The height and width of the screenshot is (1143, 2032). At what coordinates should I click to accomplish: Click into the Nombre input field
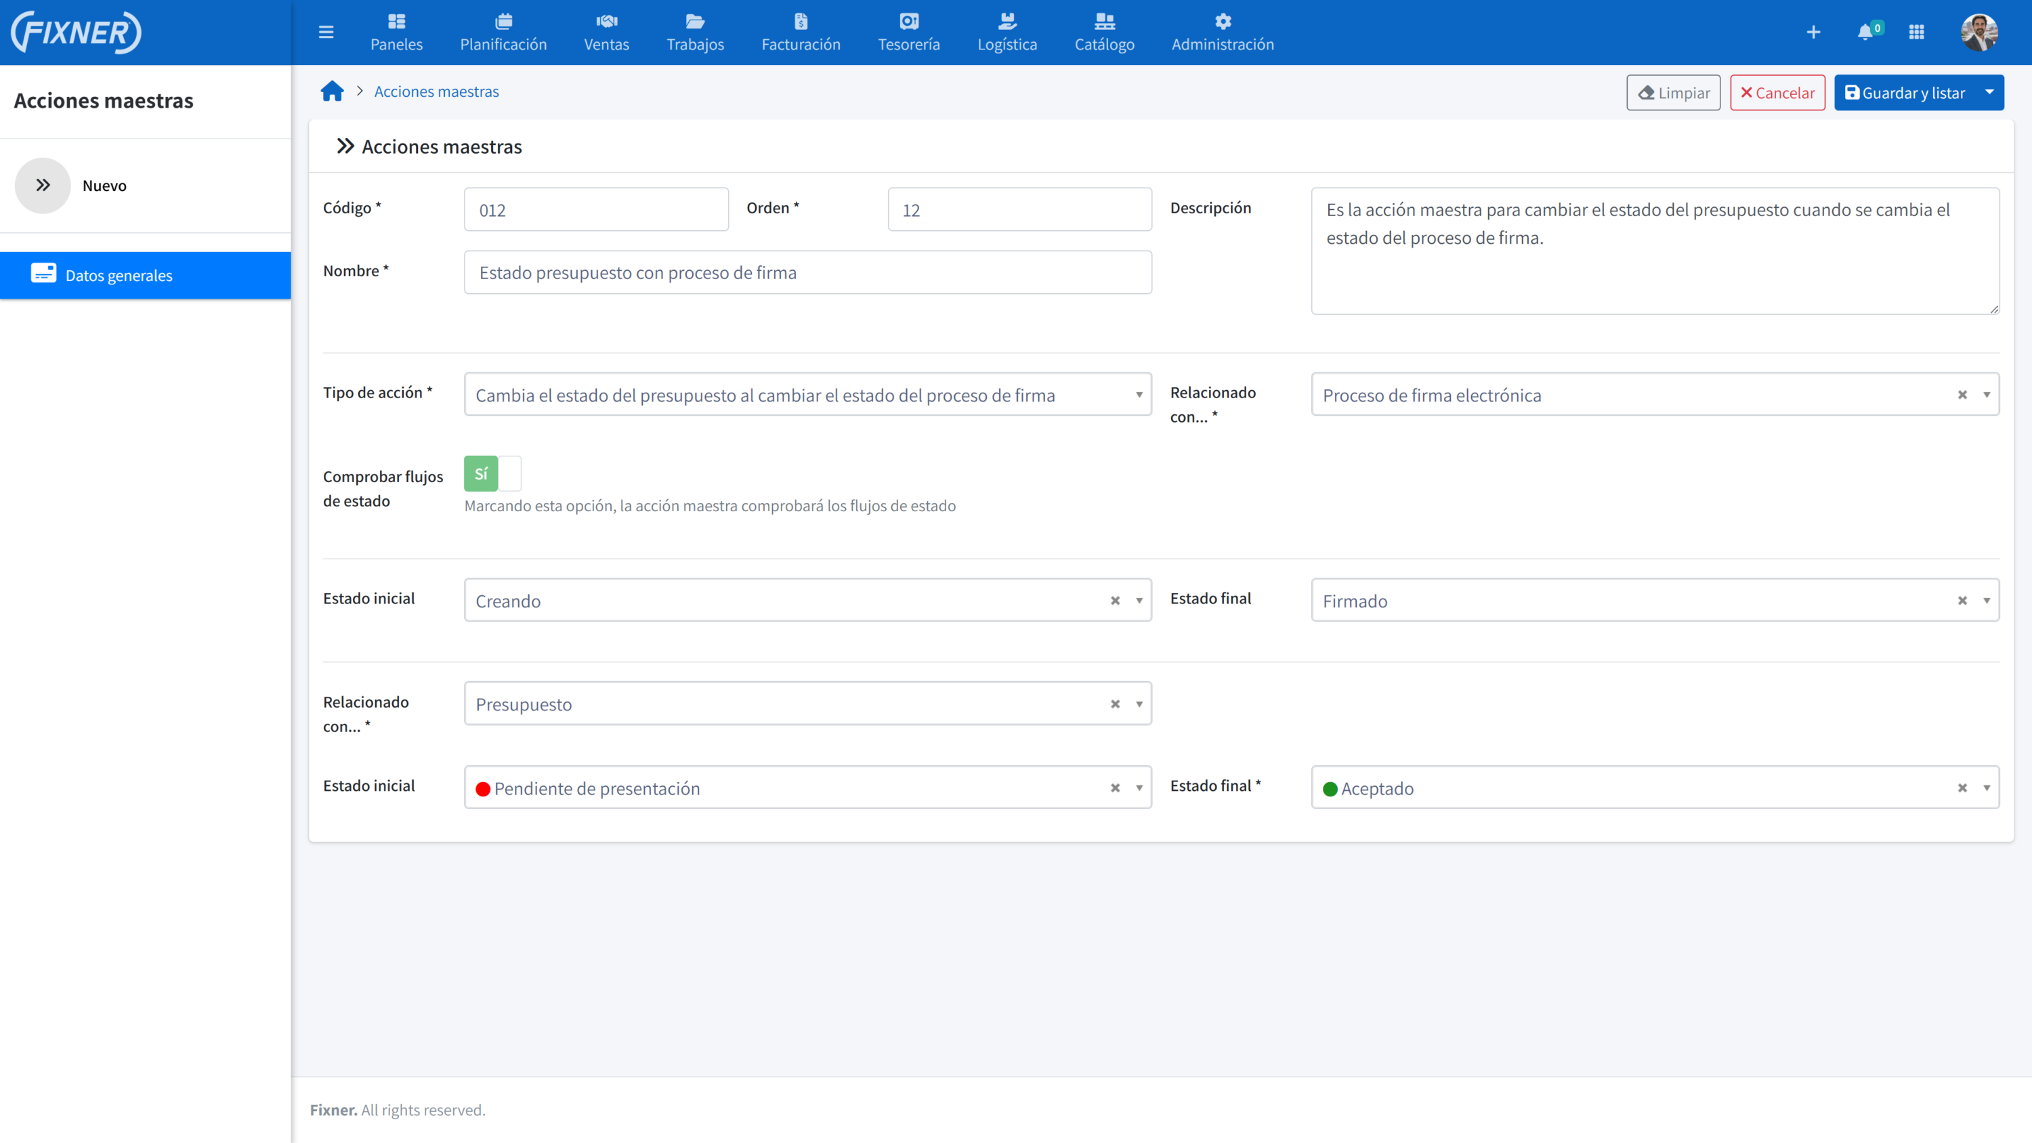coord(807,273)
